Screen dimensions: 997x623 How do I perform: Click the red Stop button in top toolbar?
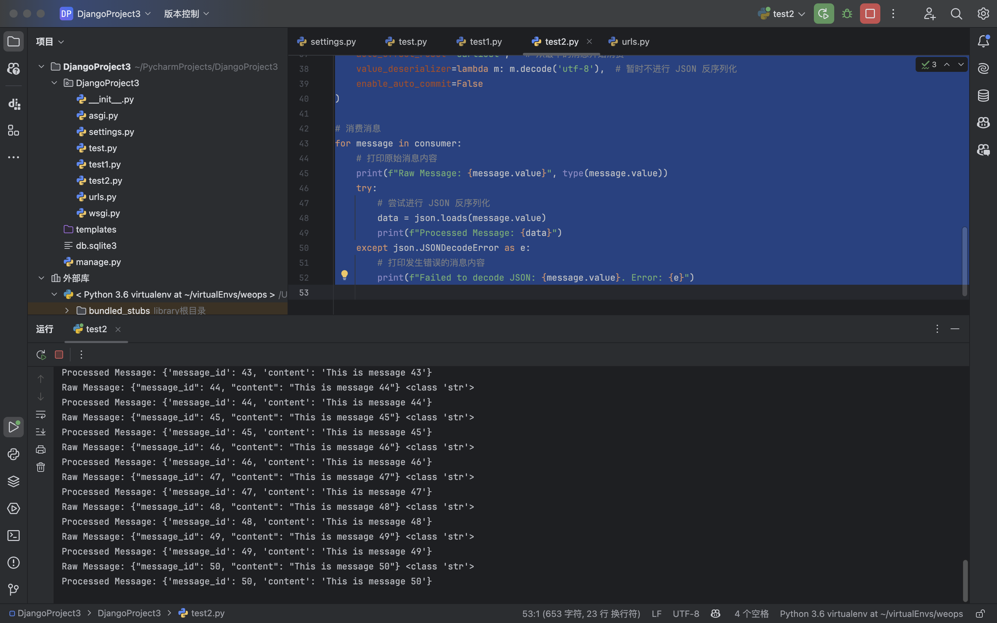point(869,14)
